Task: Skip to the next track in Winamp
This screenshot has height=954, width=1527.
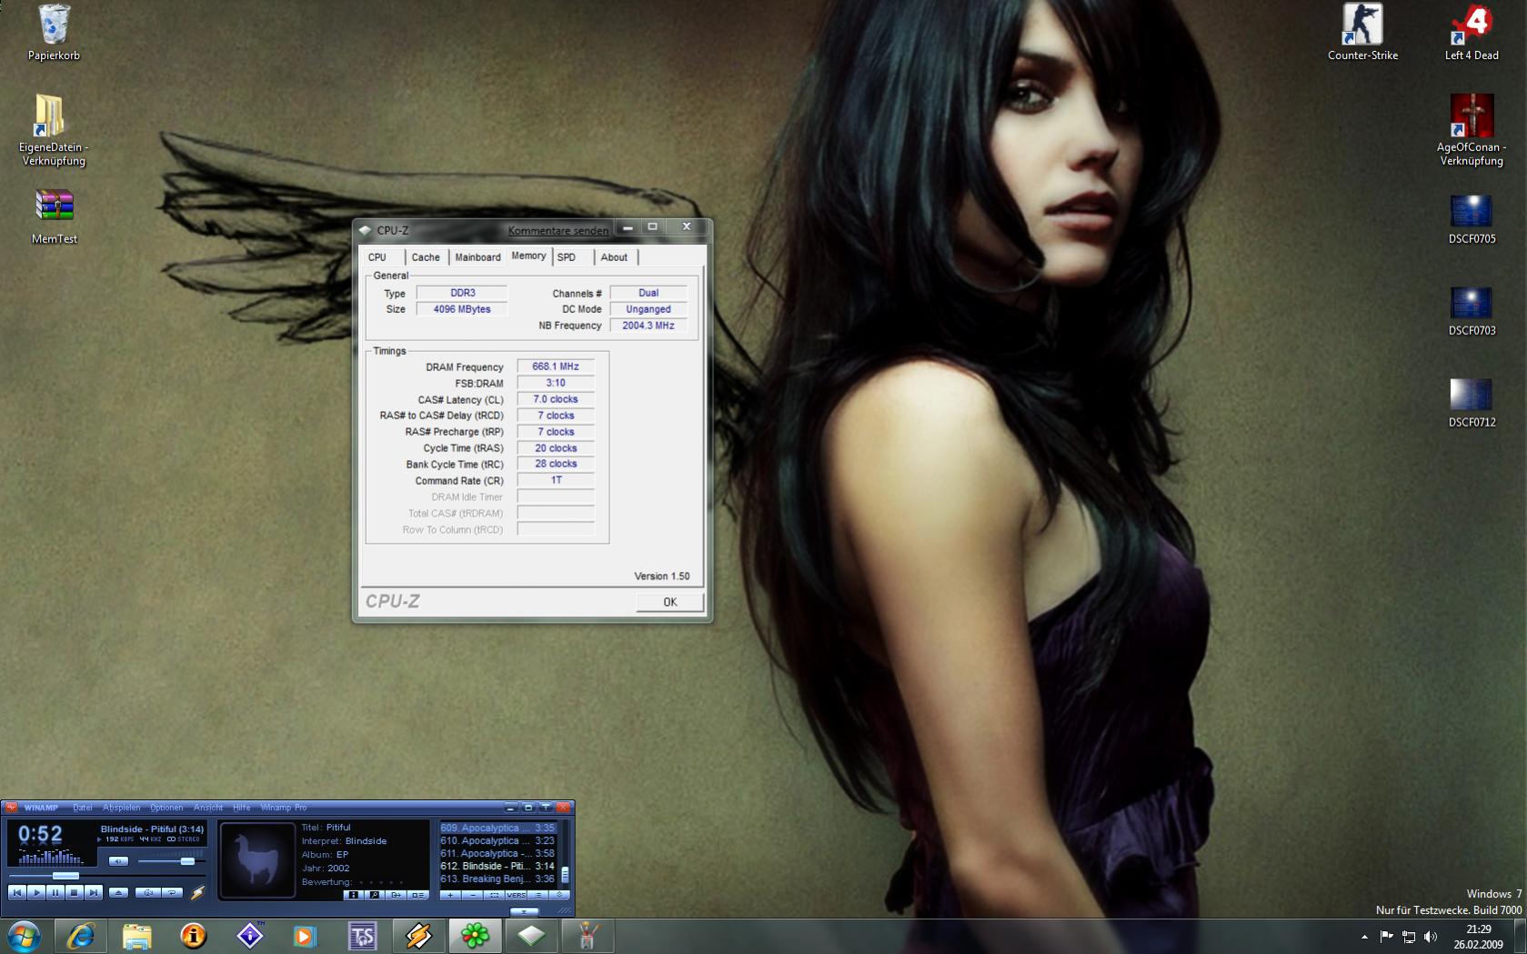Action: (93, 893)
